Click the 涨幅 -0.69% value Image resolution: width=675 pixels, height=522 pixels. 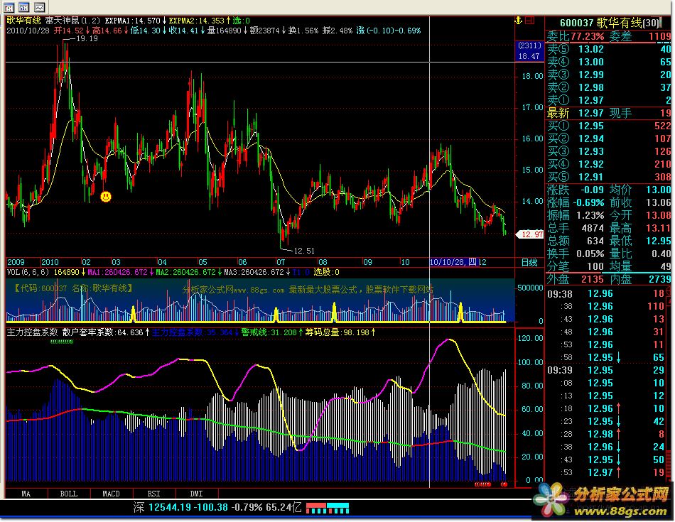tap(588, 202)
